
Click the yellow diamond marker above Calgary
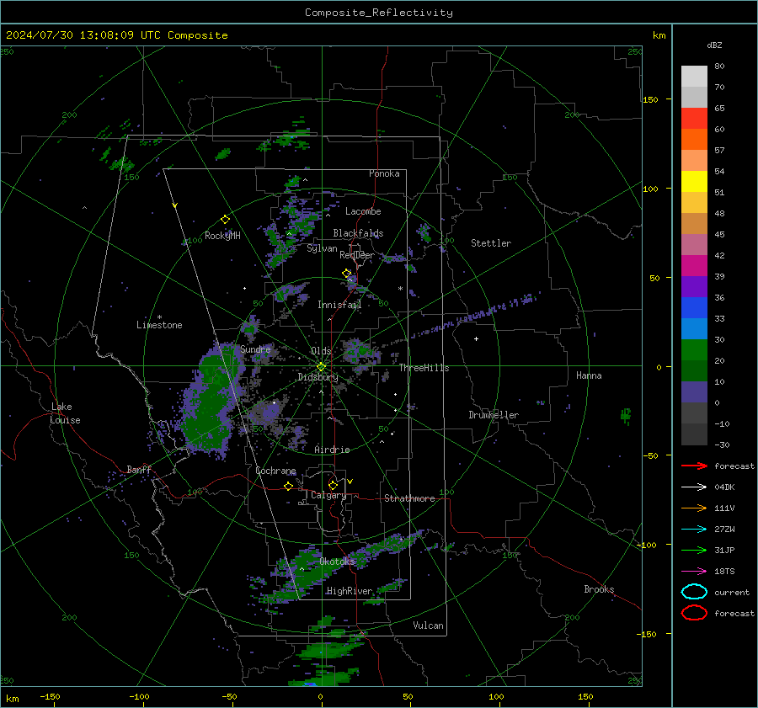tap(333, 485)
